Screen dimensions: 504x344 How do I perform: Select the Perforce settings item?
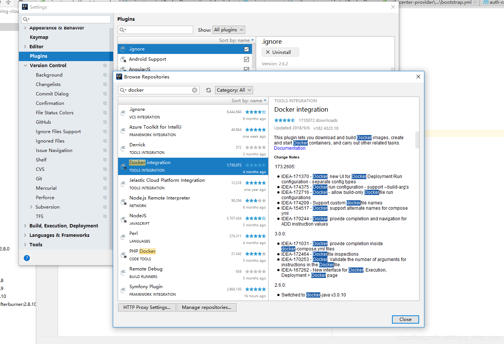(45, 198)
